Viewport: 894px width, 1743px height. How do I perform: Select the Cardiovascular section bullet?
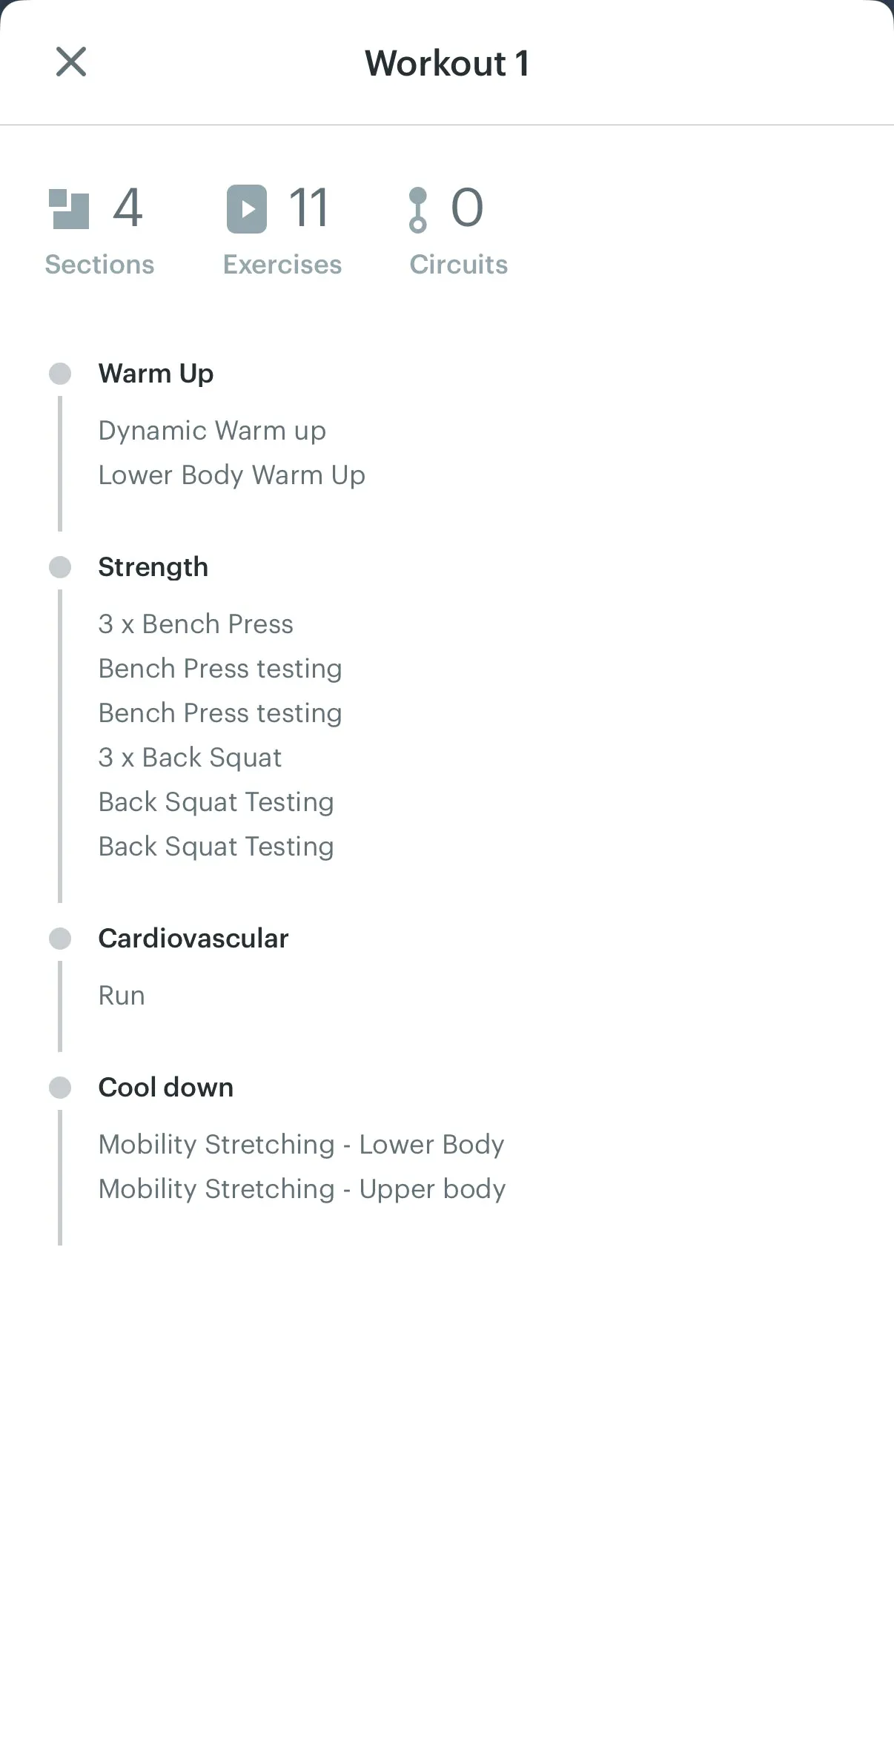click(60, 939)
